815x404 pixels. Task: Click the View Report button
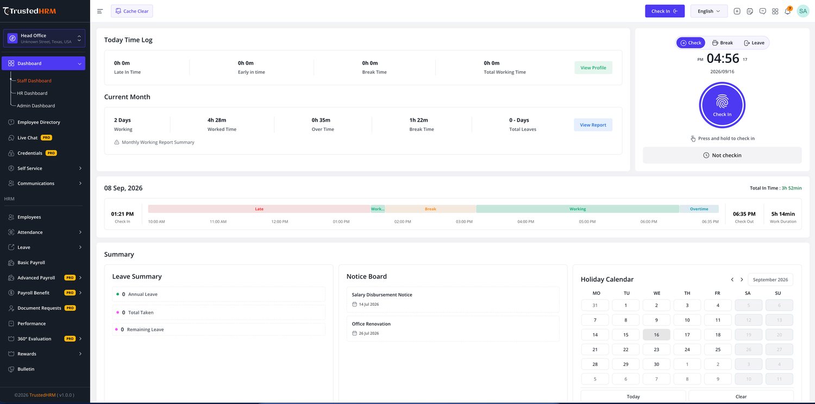coord(593,125)
